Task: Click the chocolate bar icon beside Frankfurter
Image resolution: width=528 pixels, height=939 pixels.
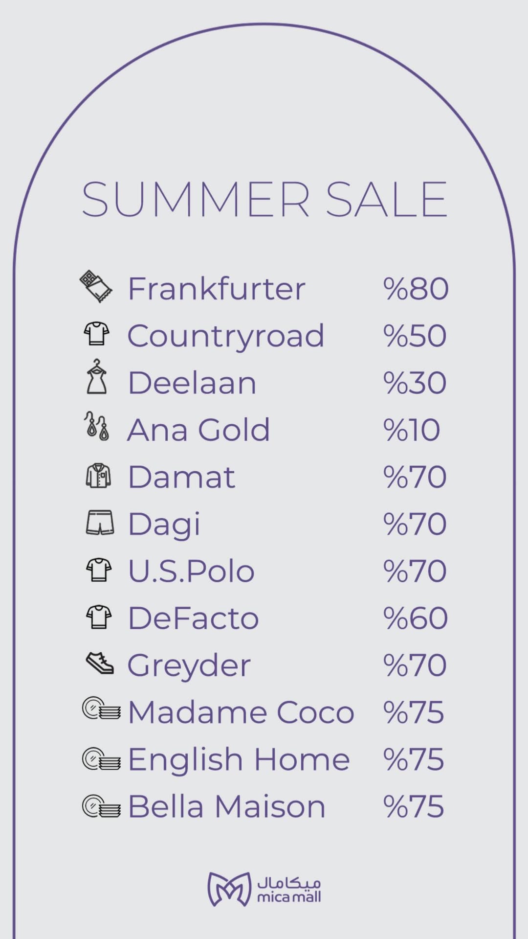Action: tap(96, 286)
